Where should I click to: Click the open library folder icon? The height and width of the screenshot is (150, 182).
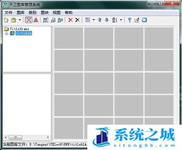pyautogui.click(x=13, y=20)
